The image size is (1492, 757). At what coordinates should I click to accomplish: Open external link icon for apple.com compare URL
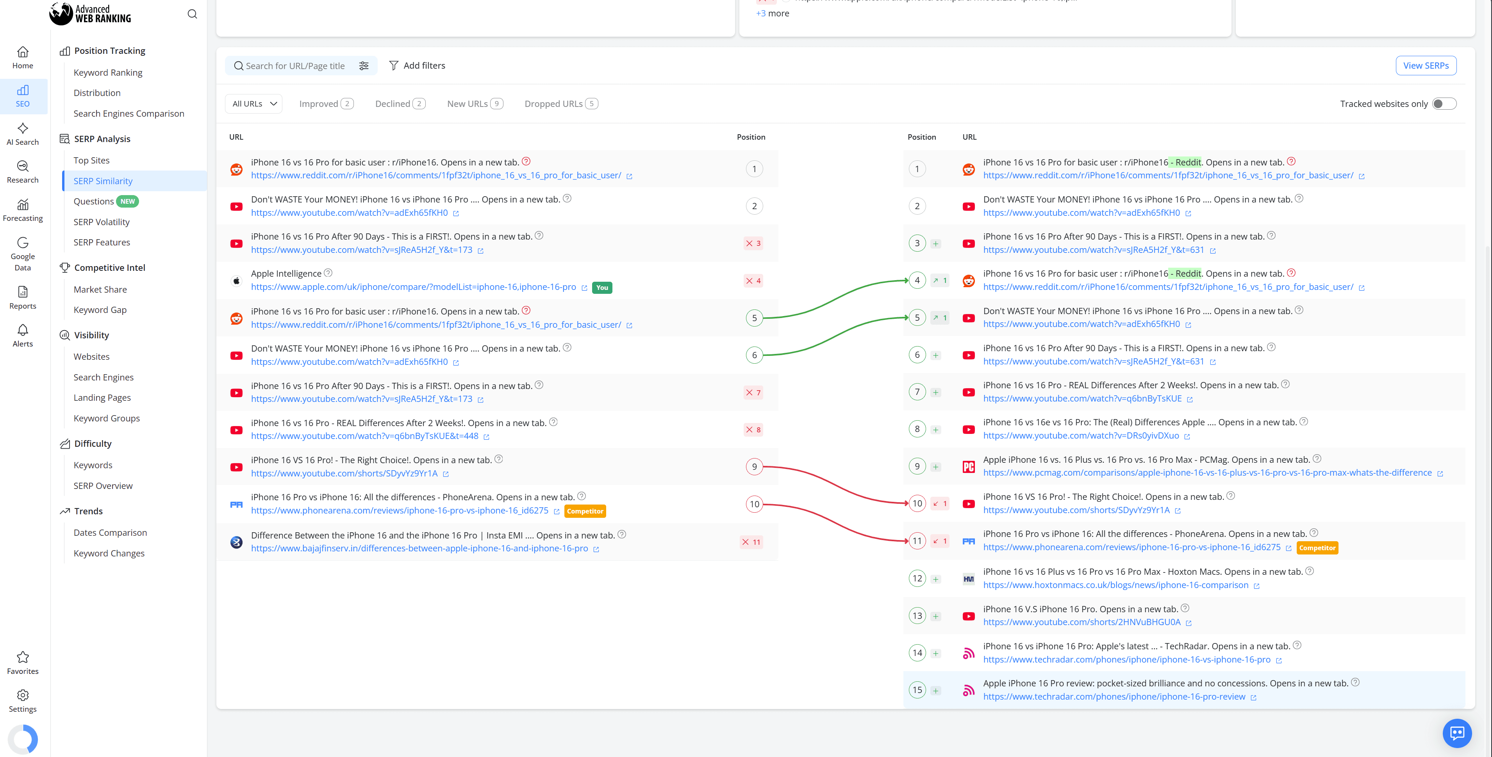click(x=584, y=288)
